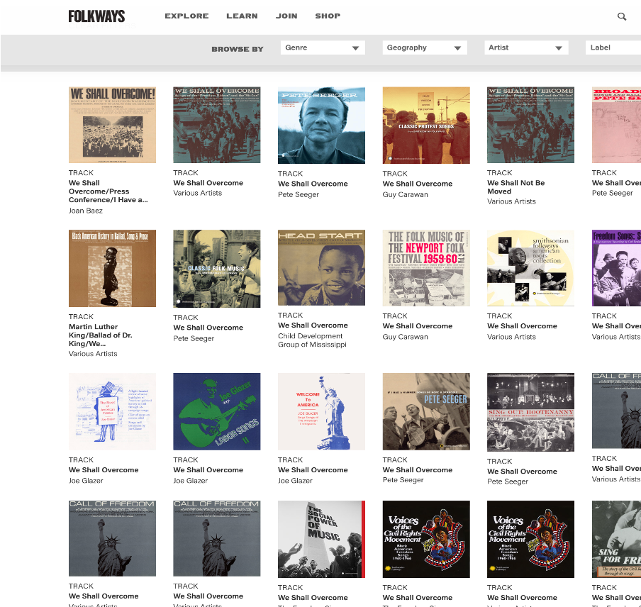Open track We Shall Overcome/Press Conference/I Have a...
641x607 pixels.
(x=108, y=191)
